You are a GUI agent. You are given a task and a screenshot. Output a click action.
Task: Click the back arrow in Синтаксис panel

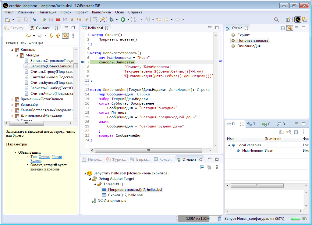[x=28, y=36]
